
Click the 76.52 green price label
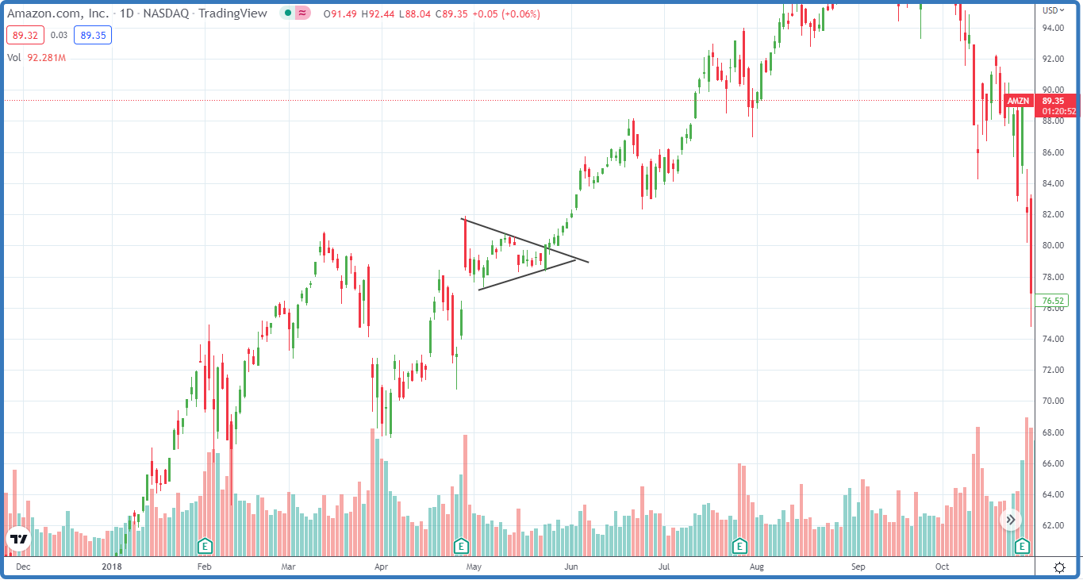click(x=1053, y=301)
